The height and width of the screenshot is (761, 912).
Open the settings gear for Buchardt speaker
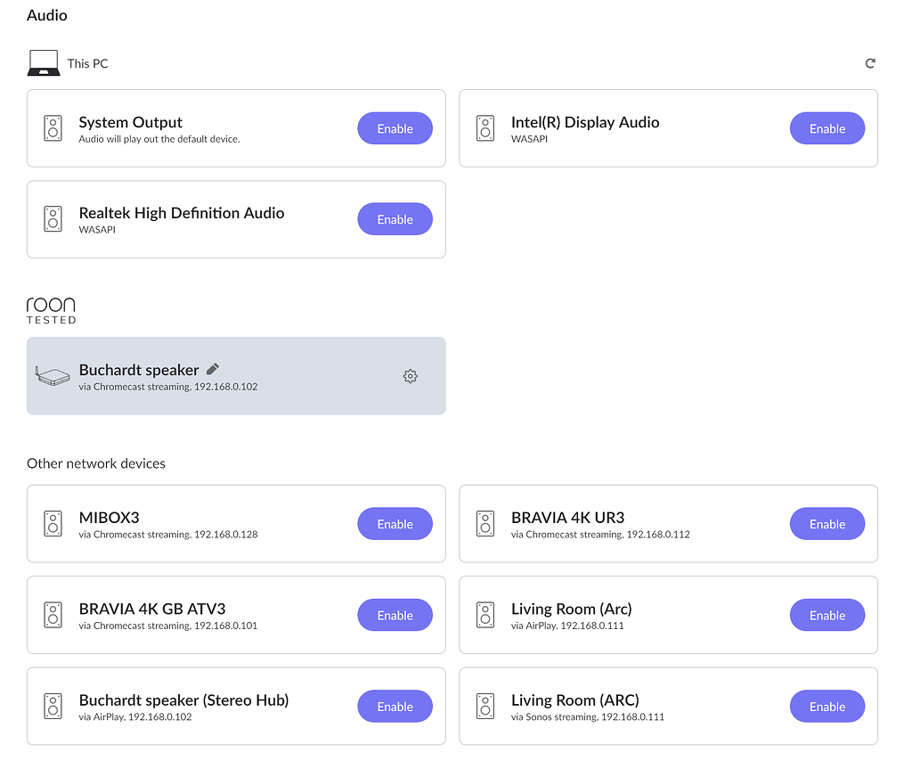click(411, 376)
